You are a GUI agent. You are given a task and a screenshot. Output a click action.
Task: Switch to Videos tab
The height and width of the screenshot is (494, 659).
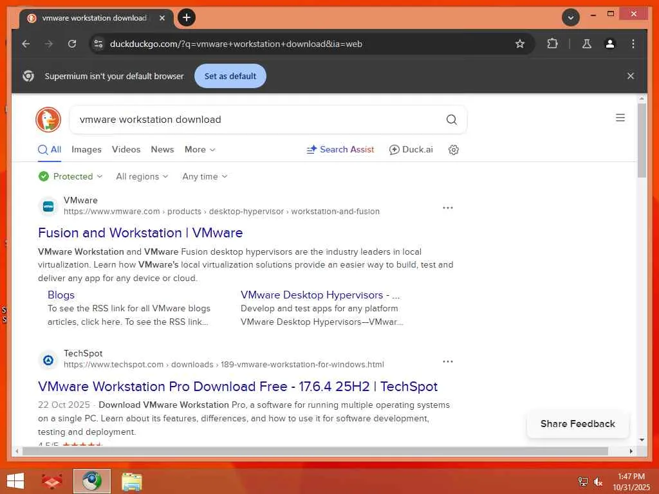126,149
